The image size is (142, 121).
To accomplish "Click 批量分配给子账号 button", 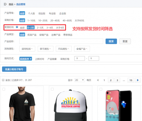I will [14, 69].
